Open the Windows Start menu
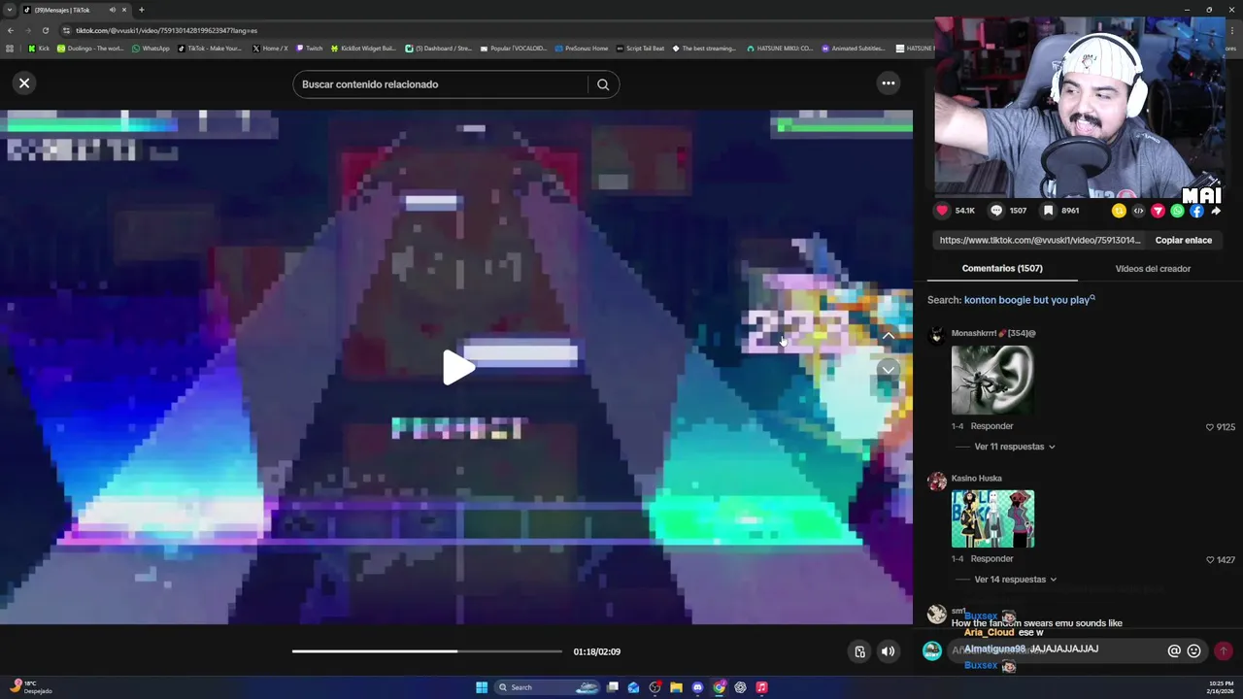The image size is (1243, 699). (x=482, y=687)
